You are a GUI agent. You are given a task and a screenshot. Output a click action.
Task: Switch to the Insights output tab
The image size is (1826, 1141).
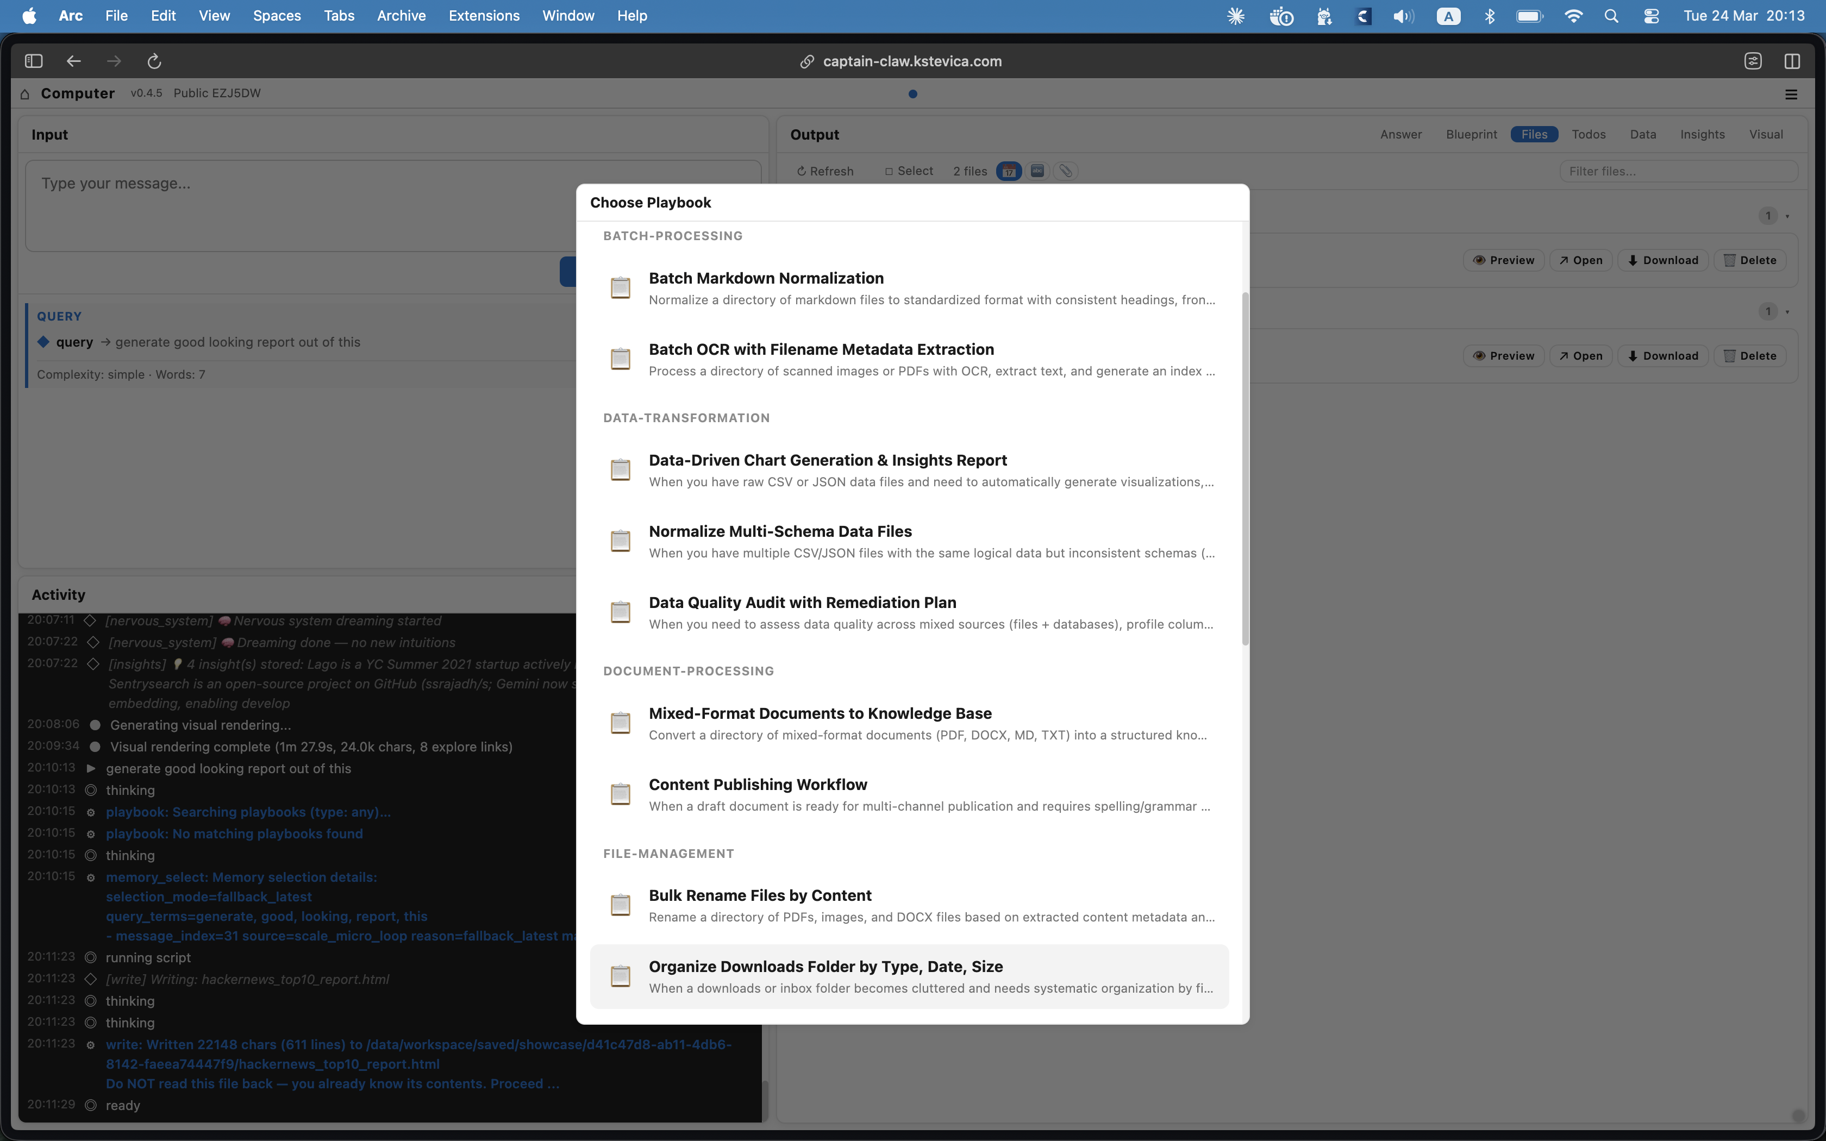click(1702, 134)
